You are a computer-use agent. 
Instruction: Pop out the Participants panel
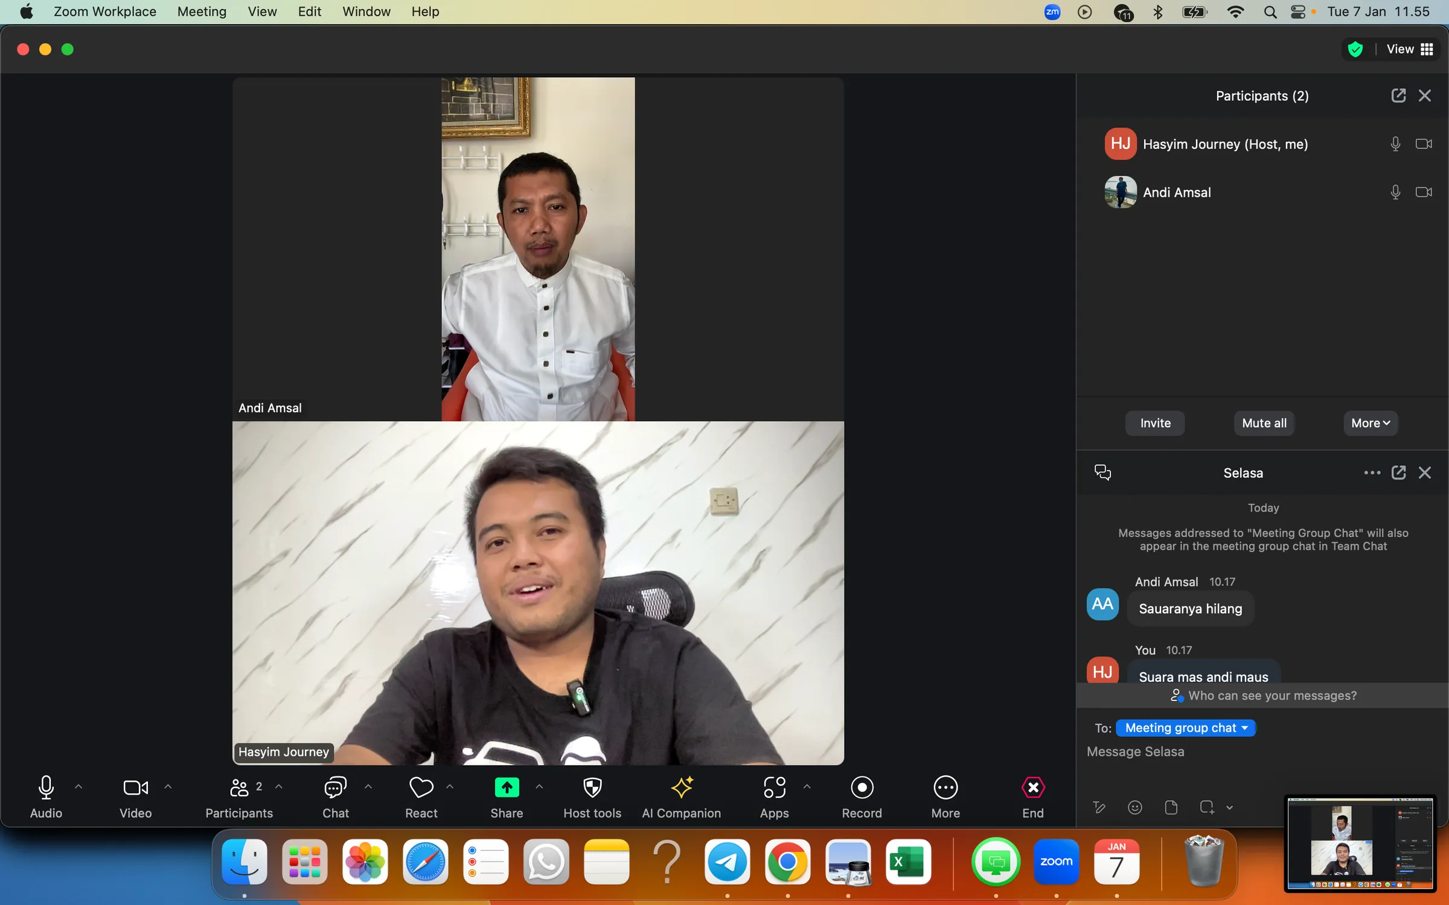click(x=1398, y=95)
